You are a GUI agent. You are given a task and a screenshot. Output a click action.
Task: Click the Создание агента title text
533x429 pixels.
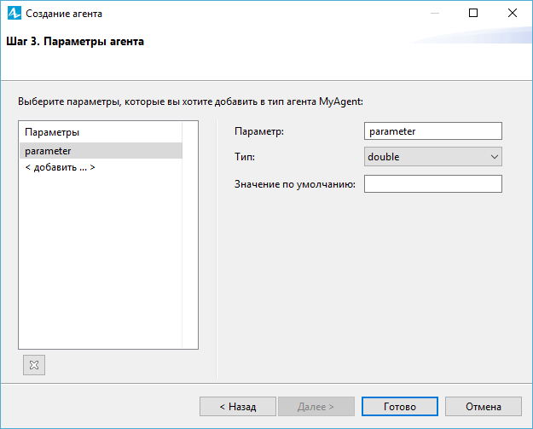pyautogui.click(x=64, y=14)
